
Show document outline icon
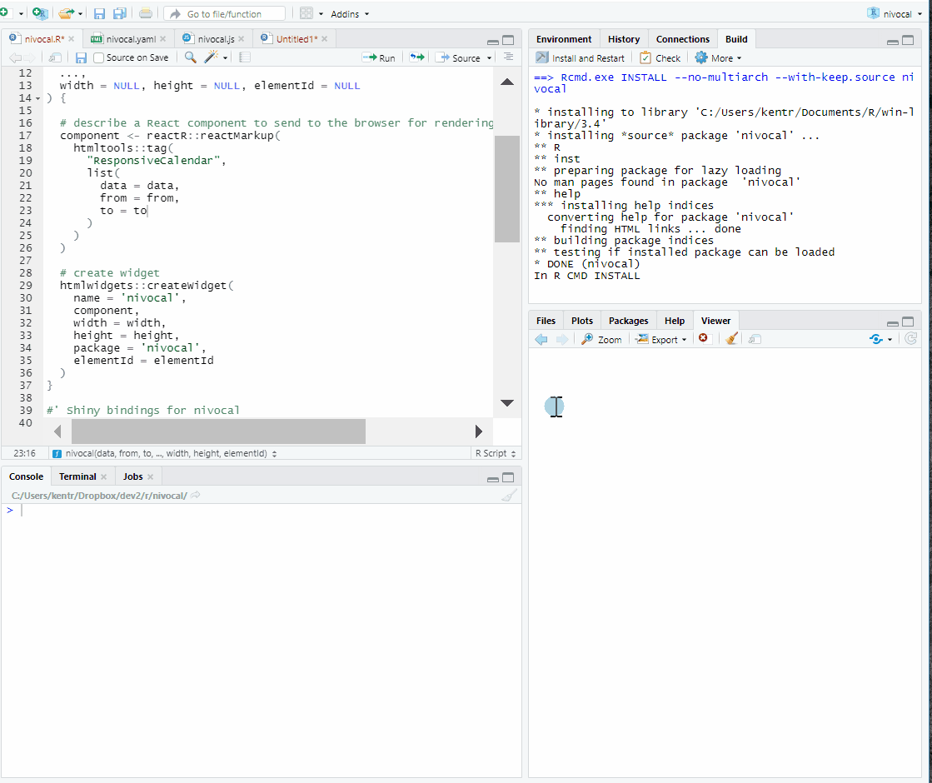508,57
